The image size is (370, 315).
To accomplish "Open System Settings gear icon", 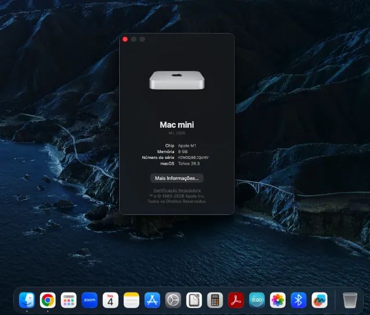I will coord(173,300).
